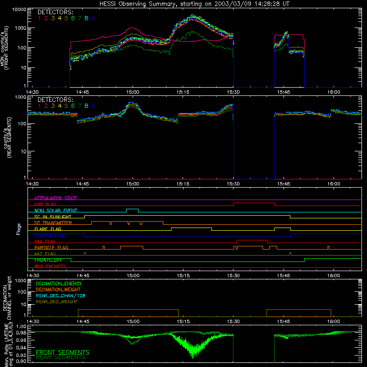Image resolution: width=367 pixels, height=367 pixels.
Task: Click the MON. counts/s (FRONT SEGMENTS) y-axis title
Action: pos(5,48)
